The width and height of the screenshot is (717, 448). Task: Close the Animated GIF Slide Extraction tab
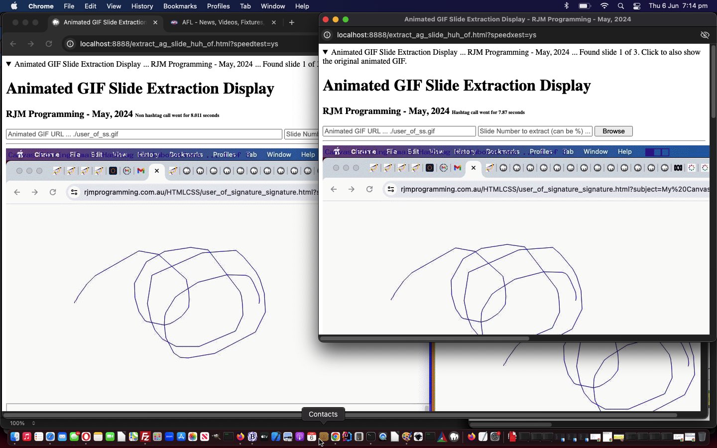155,22
